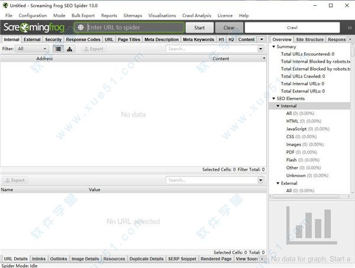Switch to the H2 tab
Image resolution: width=355 pixels, height=268 pixels.
231,40
